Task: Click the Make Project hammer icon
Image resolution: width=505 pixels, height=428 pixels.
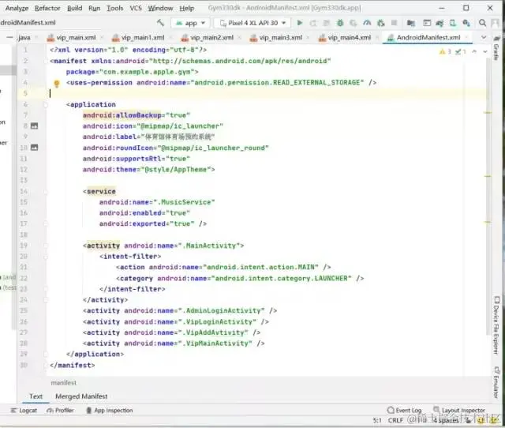Action: [160, 23]
